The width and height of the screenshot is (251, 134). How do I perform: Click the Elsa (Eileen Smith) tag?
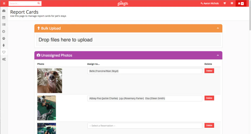click(x=155, y=98)
